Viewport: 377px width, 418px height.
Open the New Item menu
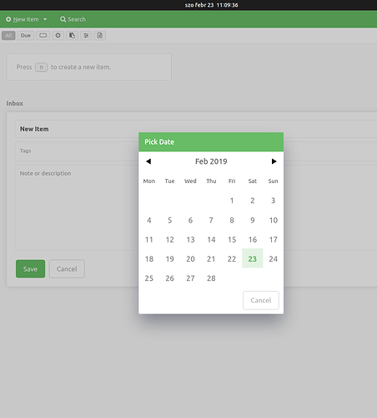tap(26, 19)
